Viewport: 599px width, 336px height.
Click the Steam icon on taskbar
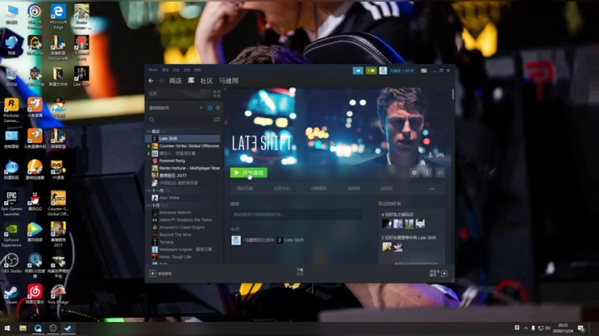pyautogui.click(x=68, y=329)
